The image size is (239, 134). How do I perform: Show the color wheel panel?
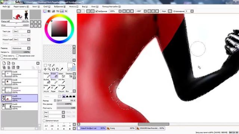[45, 11]
